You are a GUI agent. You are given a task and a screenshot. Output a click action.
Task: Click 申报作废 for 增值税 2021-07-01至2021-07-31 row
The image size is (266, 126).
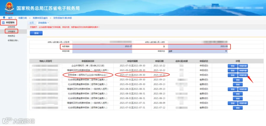click(x=243, y=103)
